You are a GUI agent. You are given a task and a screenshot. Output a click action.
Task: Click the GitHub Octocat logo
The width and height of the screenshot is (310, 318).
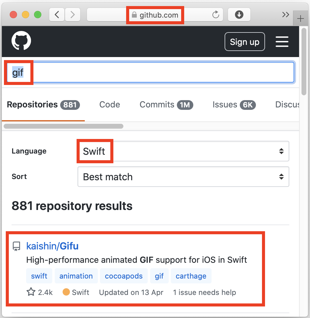click(x=21, y=41)
